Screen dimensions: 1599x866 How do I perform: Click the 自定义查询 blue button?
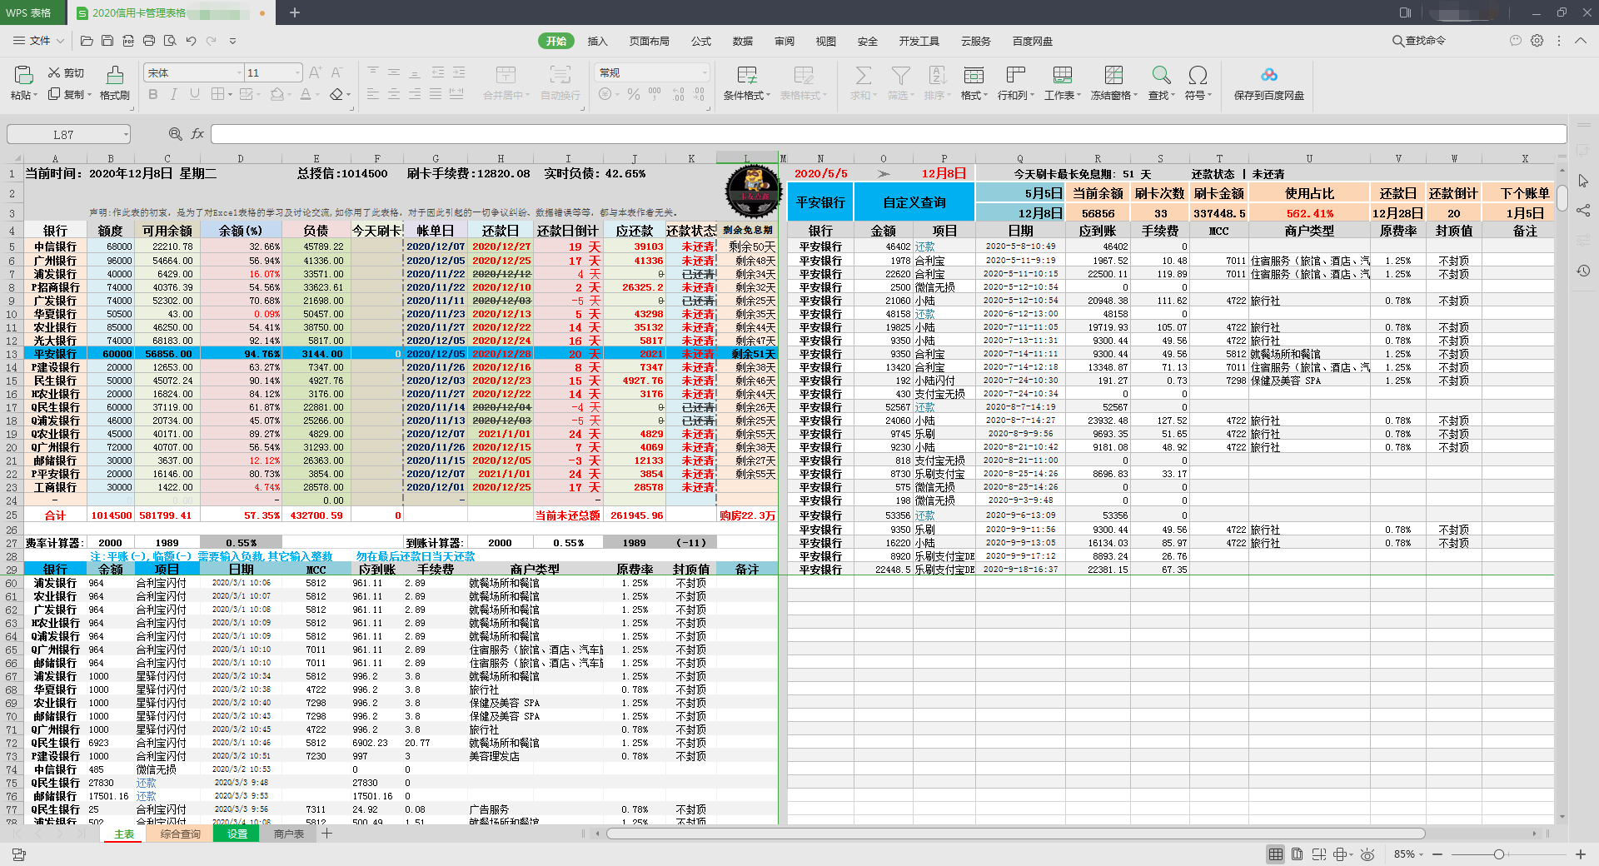click(914, 202)
